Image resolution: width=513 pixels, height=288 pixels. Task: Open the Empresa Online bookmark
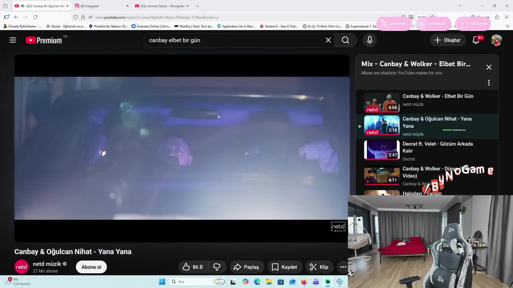(151, 26)
